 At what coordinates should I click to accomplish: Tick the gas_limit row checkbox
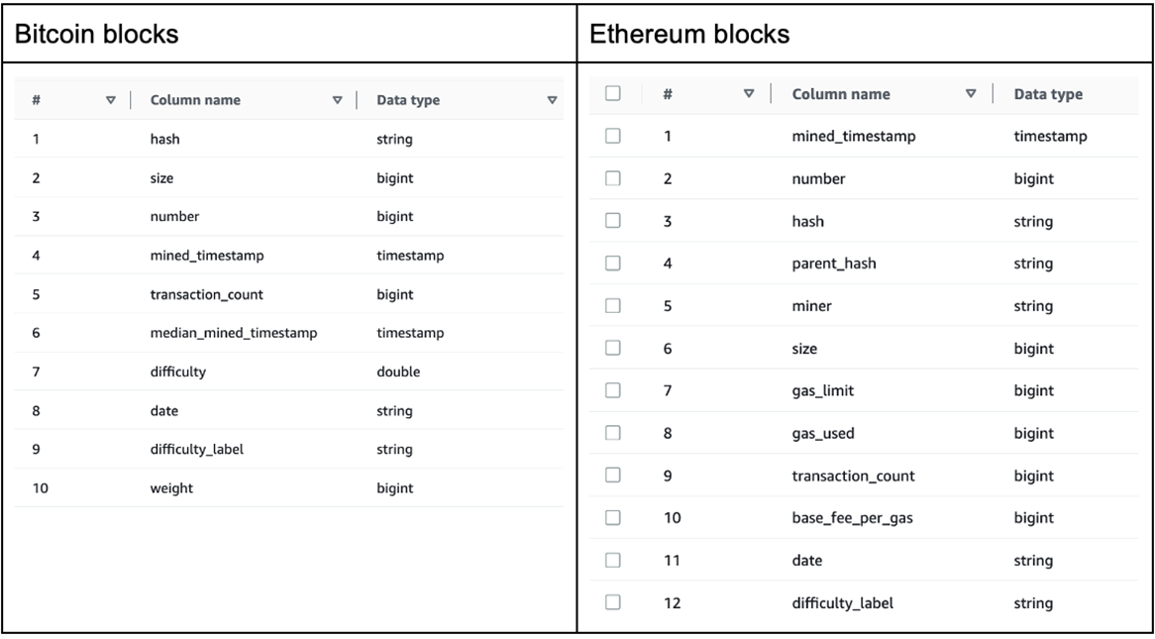click(x=613, y=390)
